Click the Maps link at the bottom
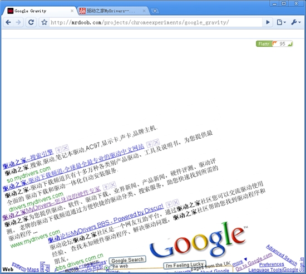306x274 pixels. [x=33, y=270]
